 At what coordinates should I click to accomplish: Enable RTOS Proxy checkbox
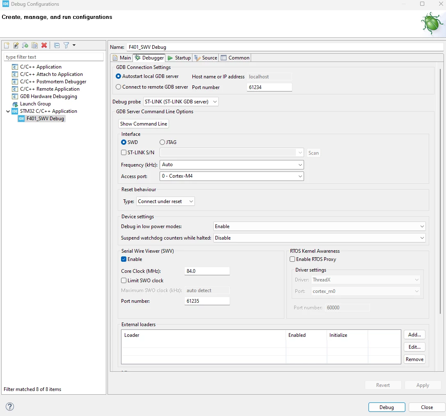293,259
